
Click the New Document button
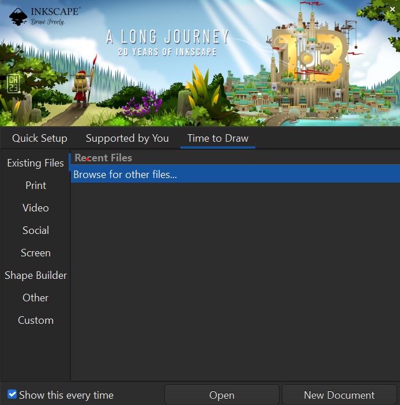pyautogui.click(x=339, y=395)
